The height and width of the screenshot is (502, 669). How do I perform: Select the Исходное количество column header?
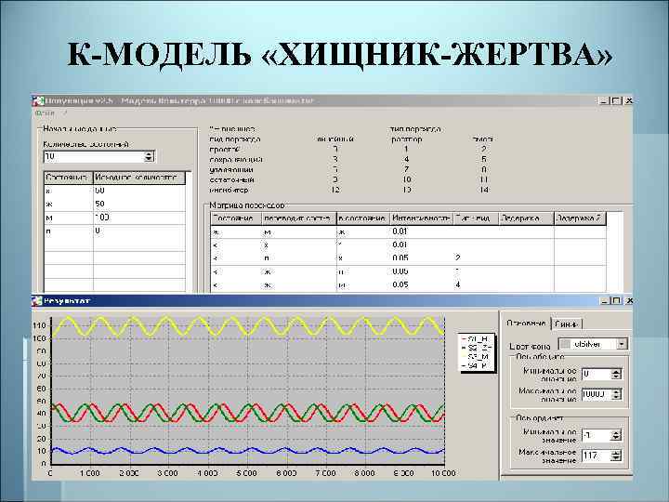[x=139, y=178]
